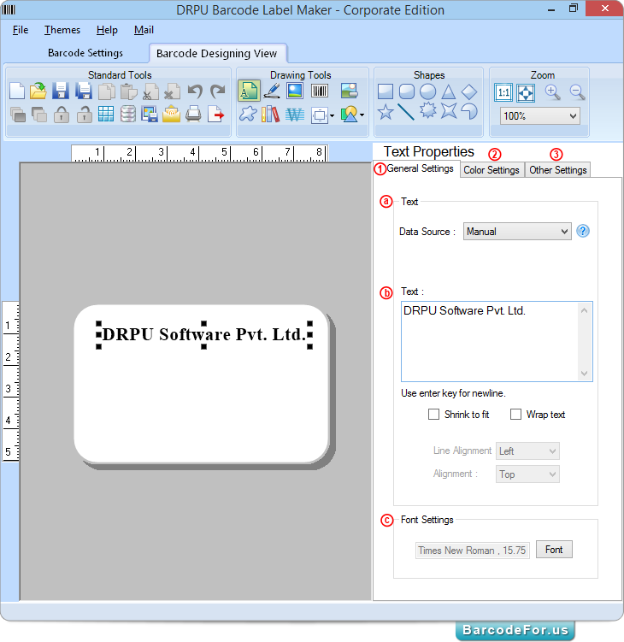Screen dimensions: 624x642
Task: Redo the last undone action
Action: pyautogui.click(x=217, y=91)
